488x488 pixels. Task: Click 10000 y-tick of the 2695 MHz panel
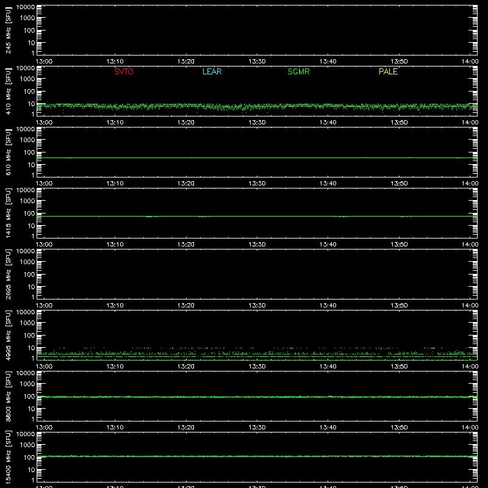click(26, 251)
